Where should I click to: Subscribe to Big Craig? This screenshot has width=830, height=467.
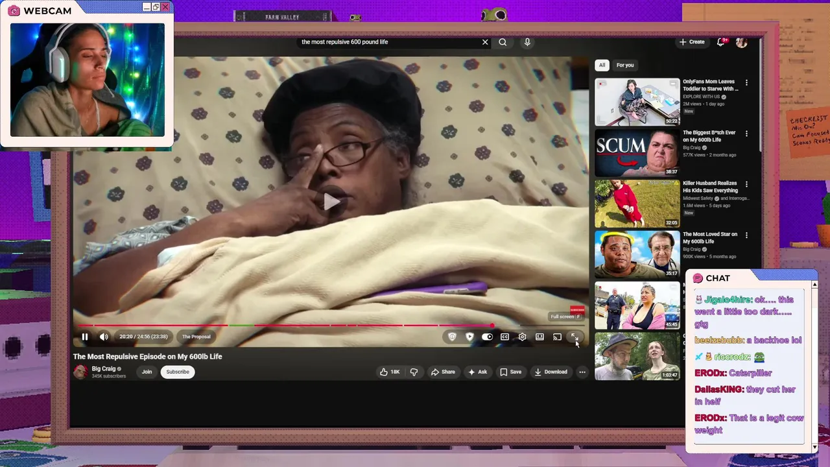coord(178,372)
